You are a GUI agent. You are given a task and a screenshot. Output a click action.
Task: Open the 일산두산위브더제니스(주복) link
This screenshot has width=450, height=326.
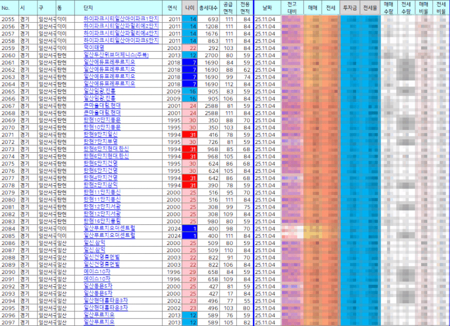coord(116,55)
